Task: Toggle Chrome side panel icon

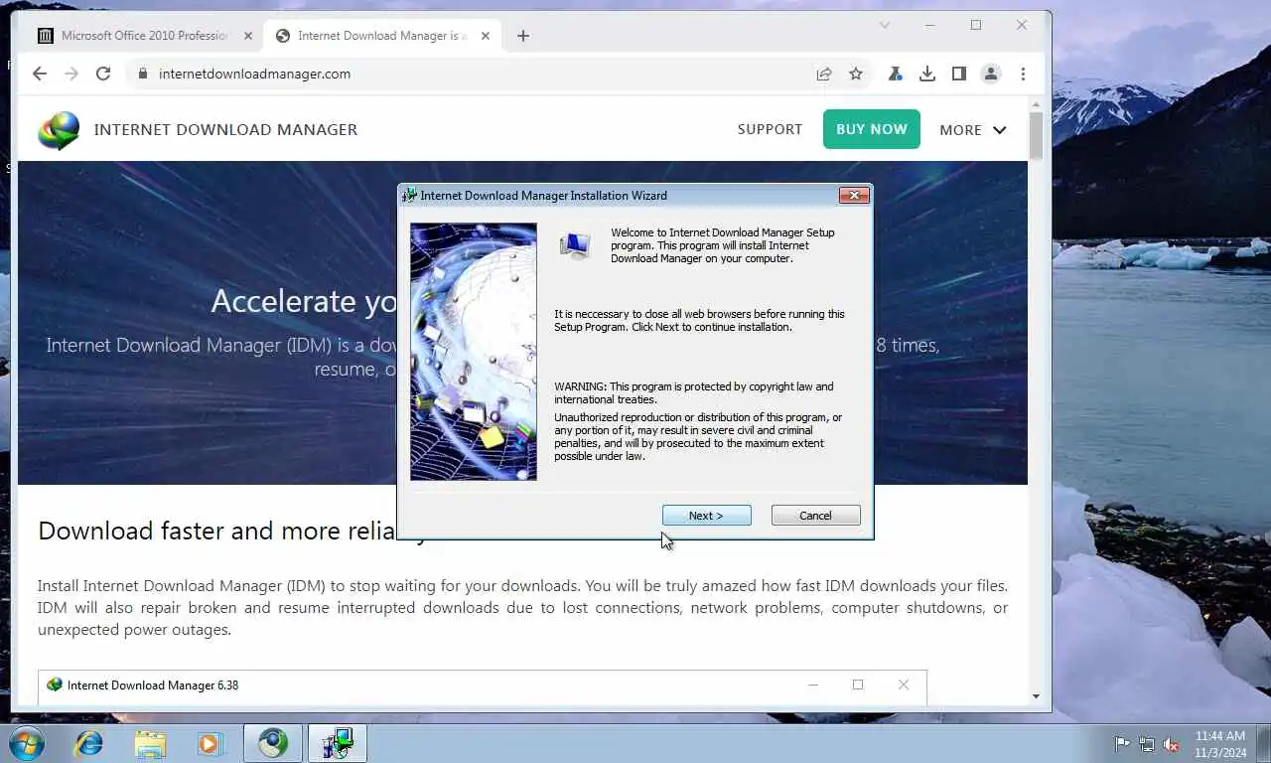Action: click(x=959, y=74)
